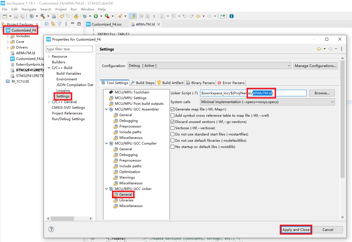Click the hammer Build toolbar icon
Image resolution: width=352 pixels, height=242 pixels.
[x=43, y=16]
